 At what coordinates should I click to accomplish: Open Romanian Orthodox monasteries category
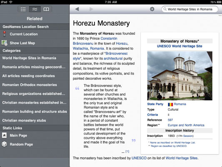(35, 85)
